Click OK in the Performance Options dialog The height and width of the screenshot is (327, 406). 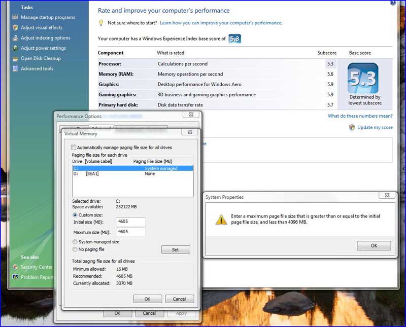(x=117, y=313)
